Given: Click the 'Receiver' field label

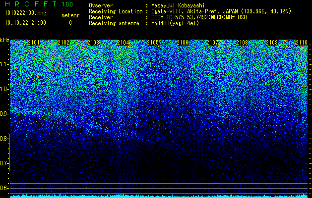Looking at the screenshot, I should [x=101, y=17].
